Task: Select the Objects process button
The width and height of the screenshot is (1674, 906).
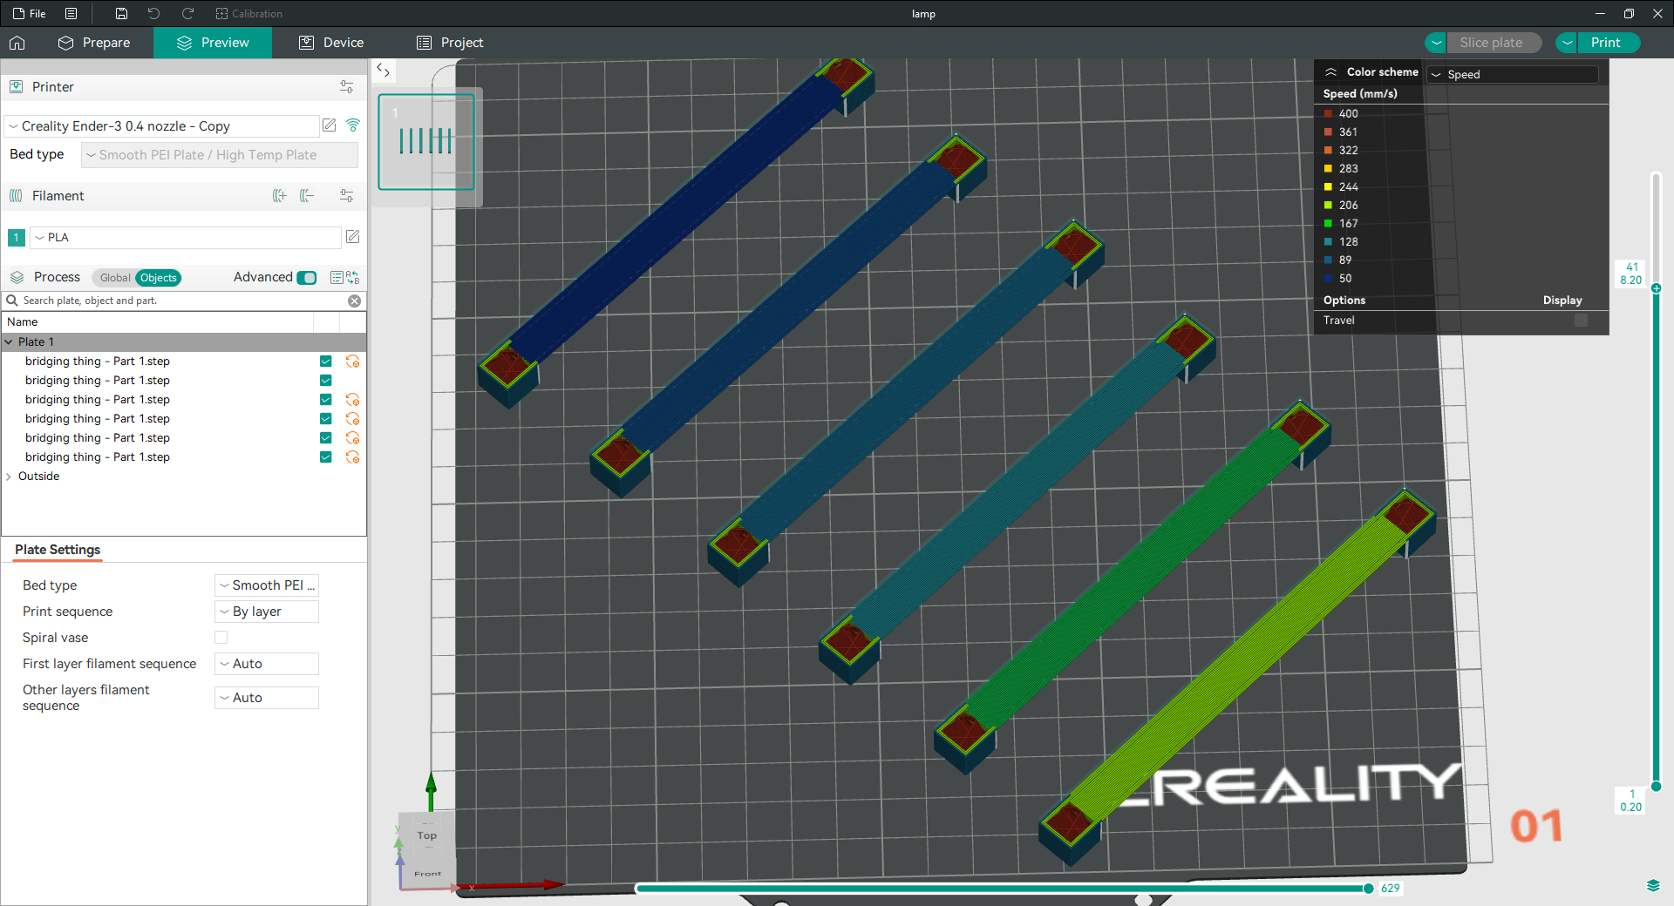Action: [x=158, y=278]
